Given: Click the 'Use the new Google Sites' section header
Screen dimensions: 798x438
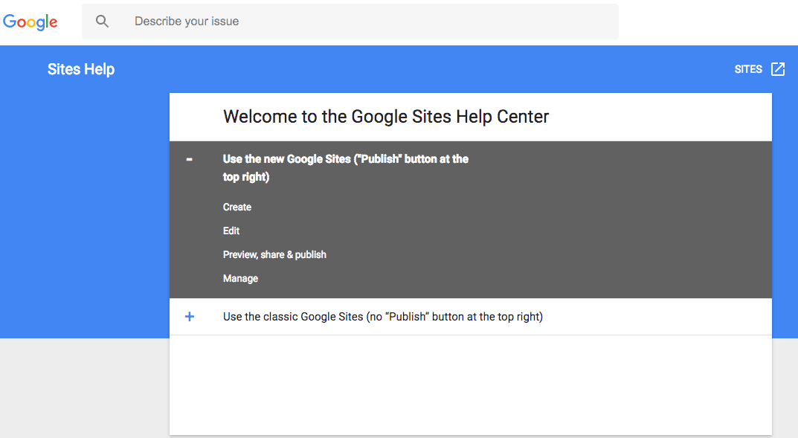Looking at the screenshot, I should pos(346,168).
